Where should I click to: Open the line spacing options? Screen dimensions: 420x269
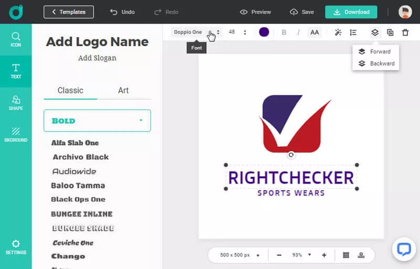pyautogui.click(x=353, y=33)
